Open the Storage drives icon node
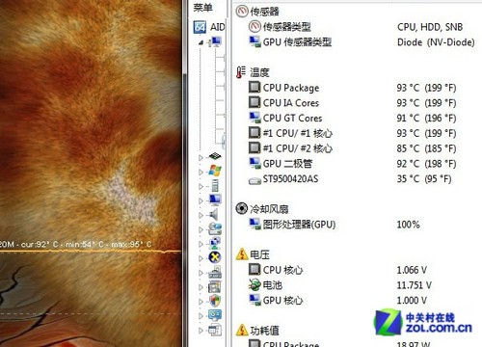The width and height of the screenshot is (482, 347). point(215,228)
